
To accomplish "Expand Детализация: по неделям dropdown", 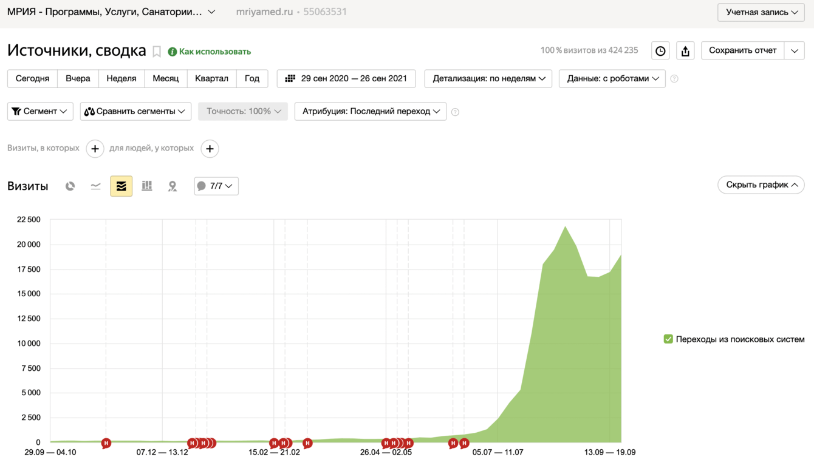I will (x=488, y=79).
